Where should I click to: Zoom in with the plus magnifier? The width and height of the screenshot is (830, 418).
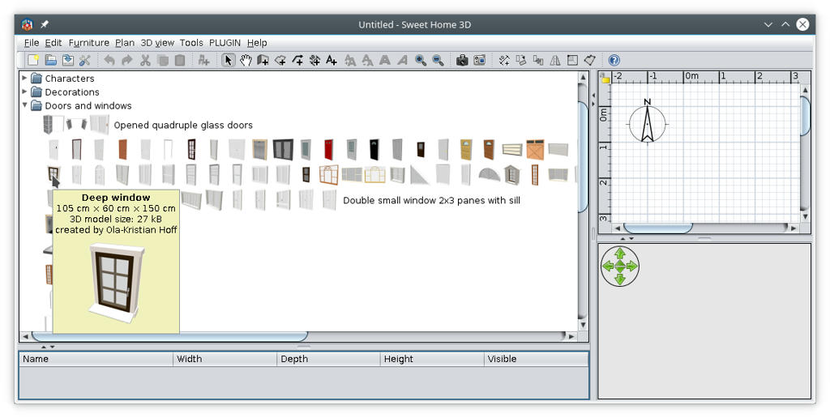421,60
